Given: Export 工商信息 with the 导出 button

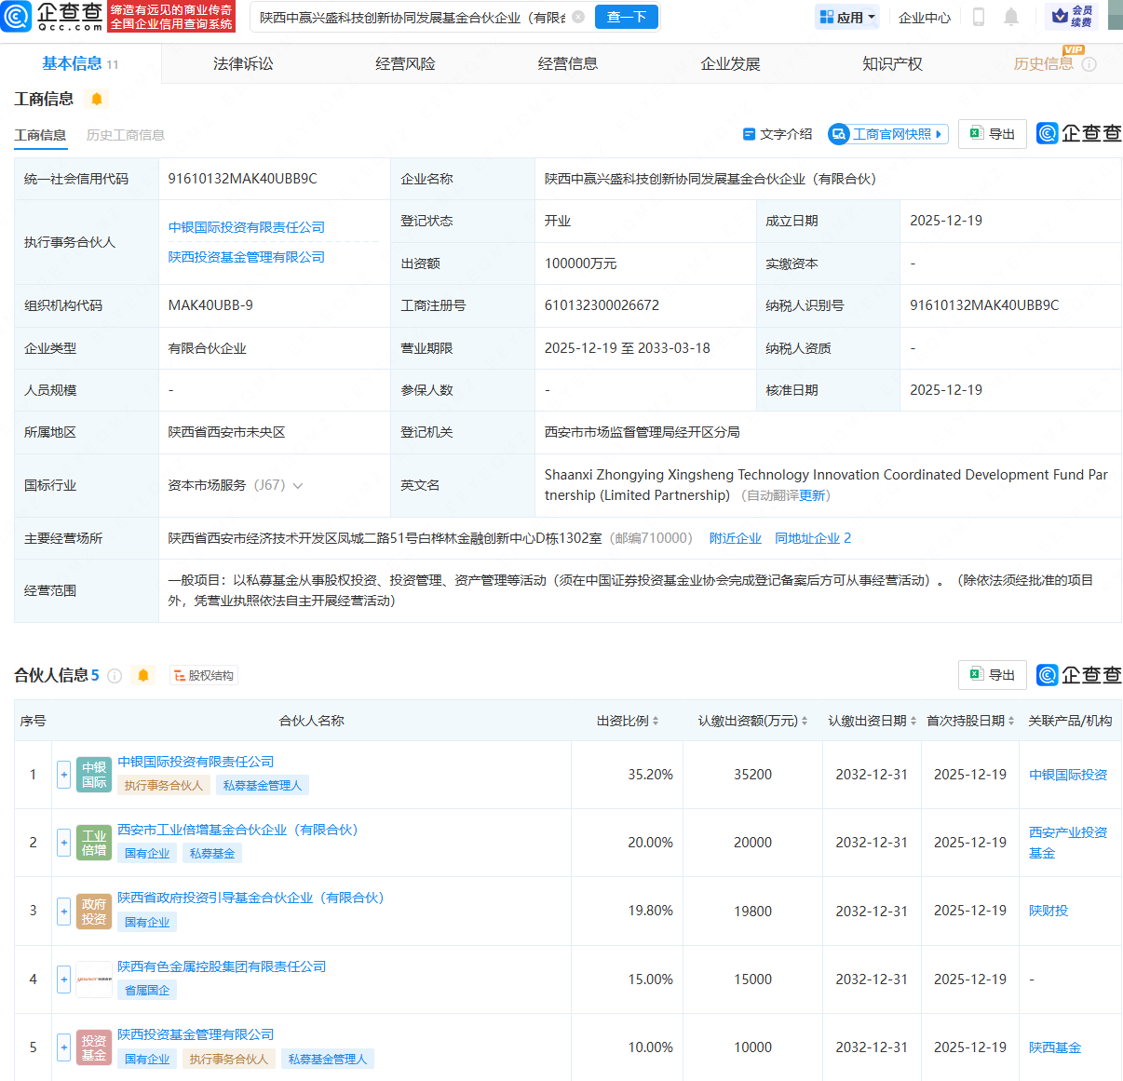Looking at the screenshot, I should [x=993, y=134].
